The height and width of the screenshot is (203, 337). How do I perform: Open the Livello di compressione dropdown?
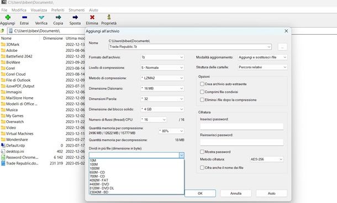[162, 68]
